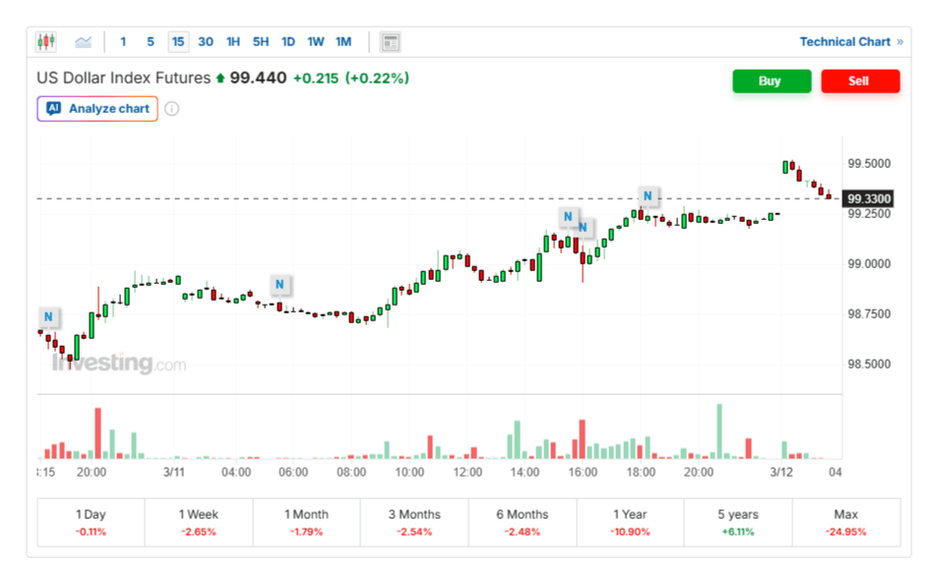Open the N news marker near 18:00
Image resolution: width=935 pixels, height=567 pixels.
coord(648,195)
